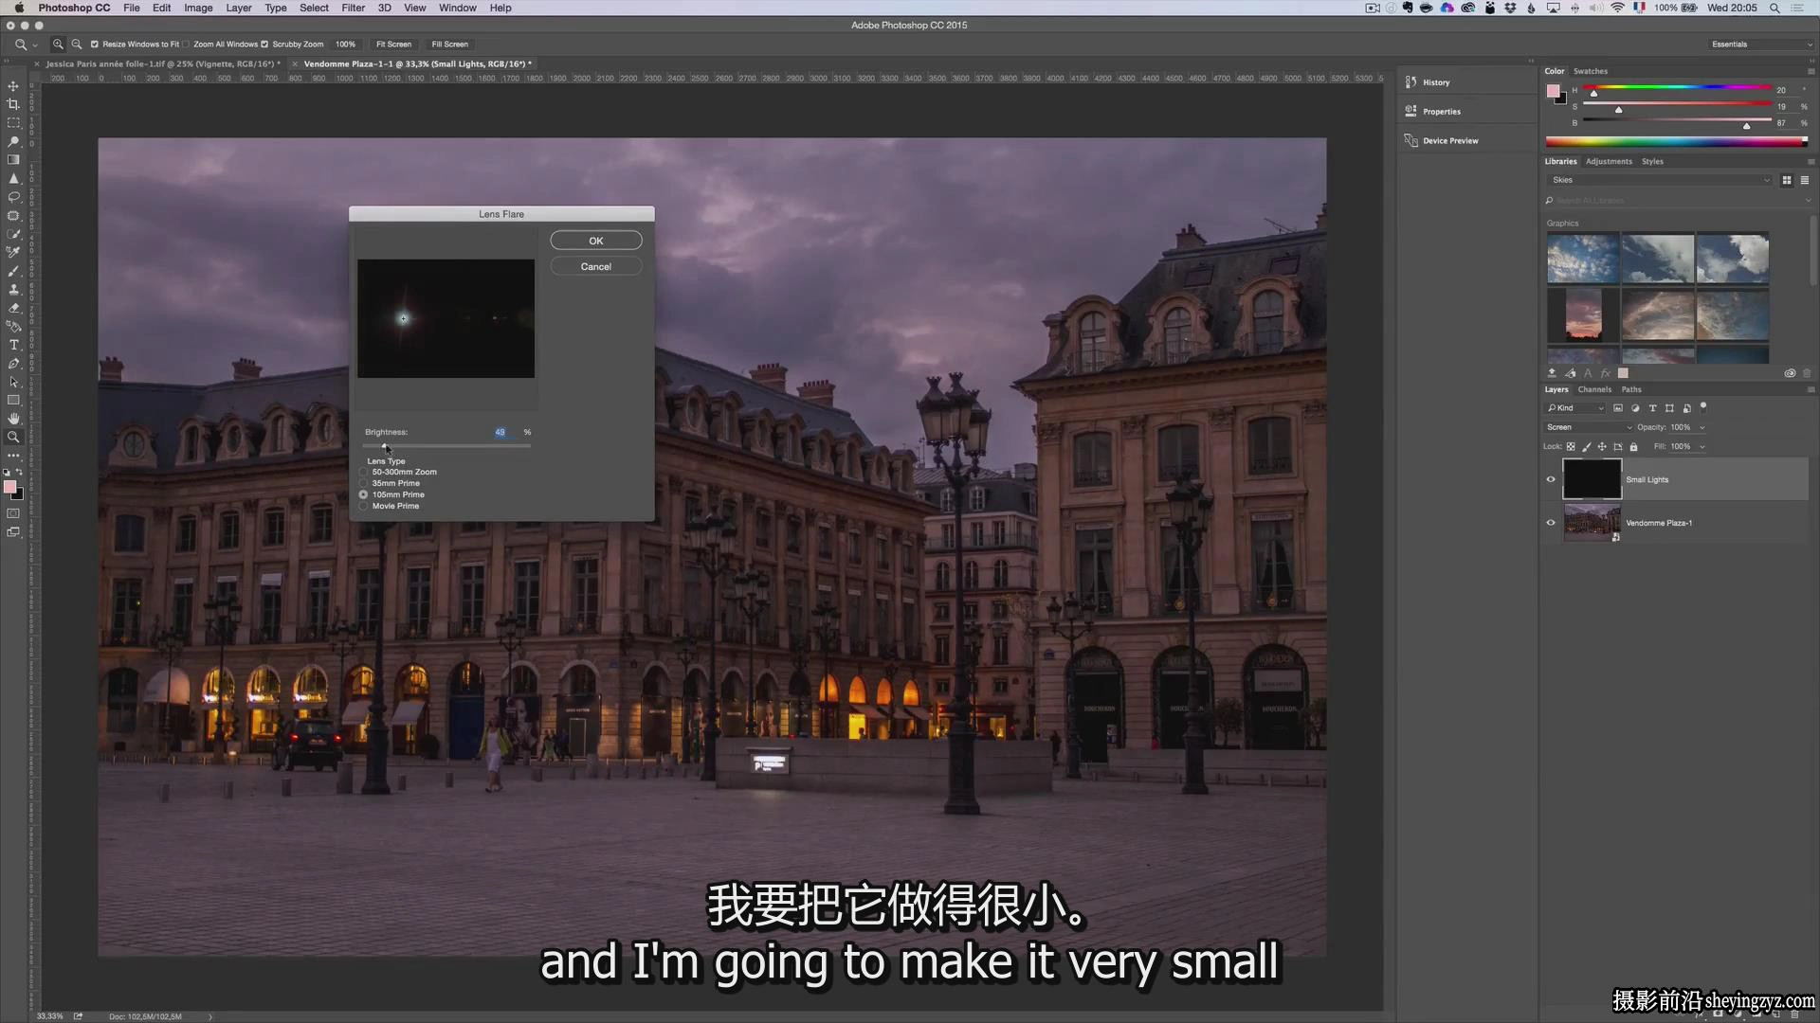
Task: Hide the Vendomme Plaza-1 layer
Action: click(1551, 523)
